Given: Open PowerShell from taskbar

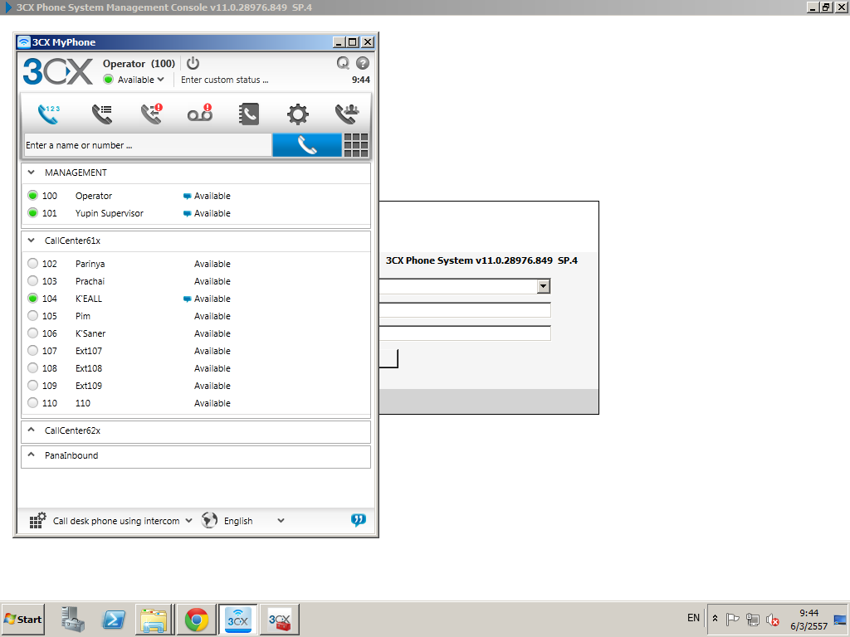Looking at the screenshot, I should (x=113, y=619).
